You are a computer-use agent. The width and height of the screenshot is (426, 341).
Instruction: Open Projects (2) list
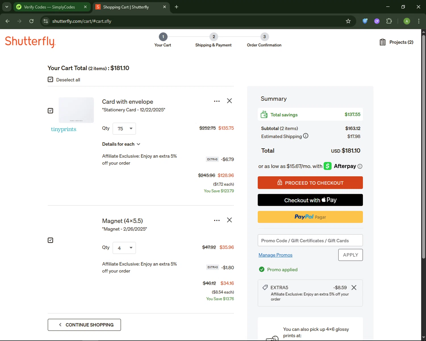[x=396, y=42]
